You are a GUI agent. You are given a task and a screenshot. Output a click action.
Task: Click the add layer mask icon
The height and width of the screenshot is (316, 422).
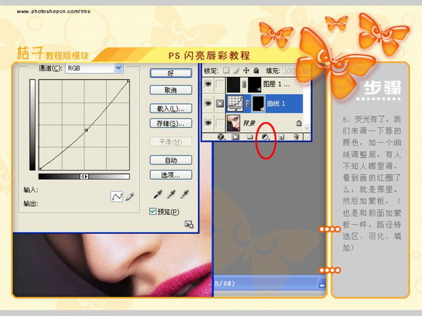point(236,137)
